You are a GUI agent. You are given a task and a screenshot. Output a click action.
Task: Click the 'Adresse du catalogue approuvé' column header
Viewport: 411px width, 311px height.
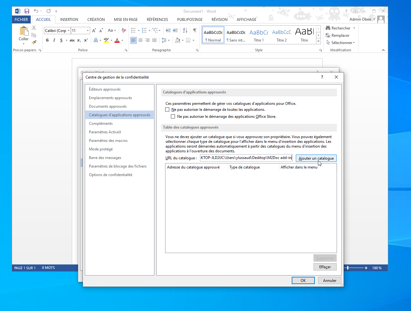[196, 167]
